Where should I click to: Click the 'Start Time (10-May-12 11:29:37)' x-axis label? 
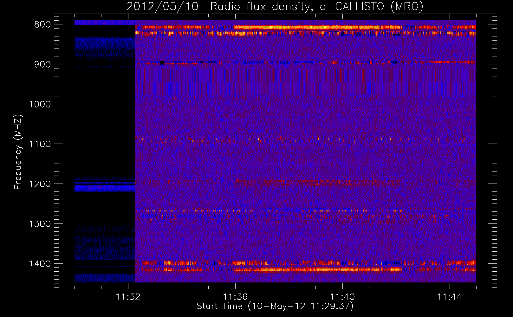pos(275,306)
